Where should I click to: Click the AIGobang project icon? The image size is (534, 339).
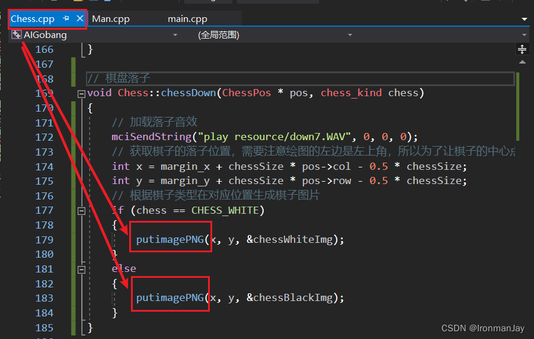(x=16, y=34)
